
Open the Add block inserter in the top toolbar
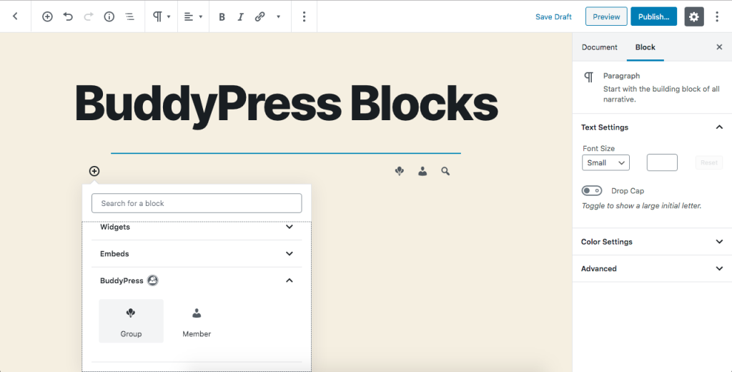pos(47,16)
